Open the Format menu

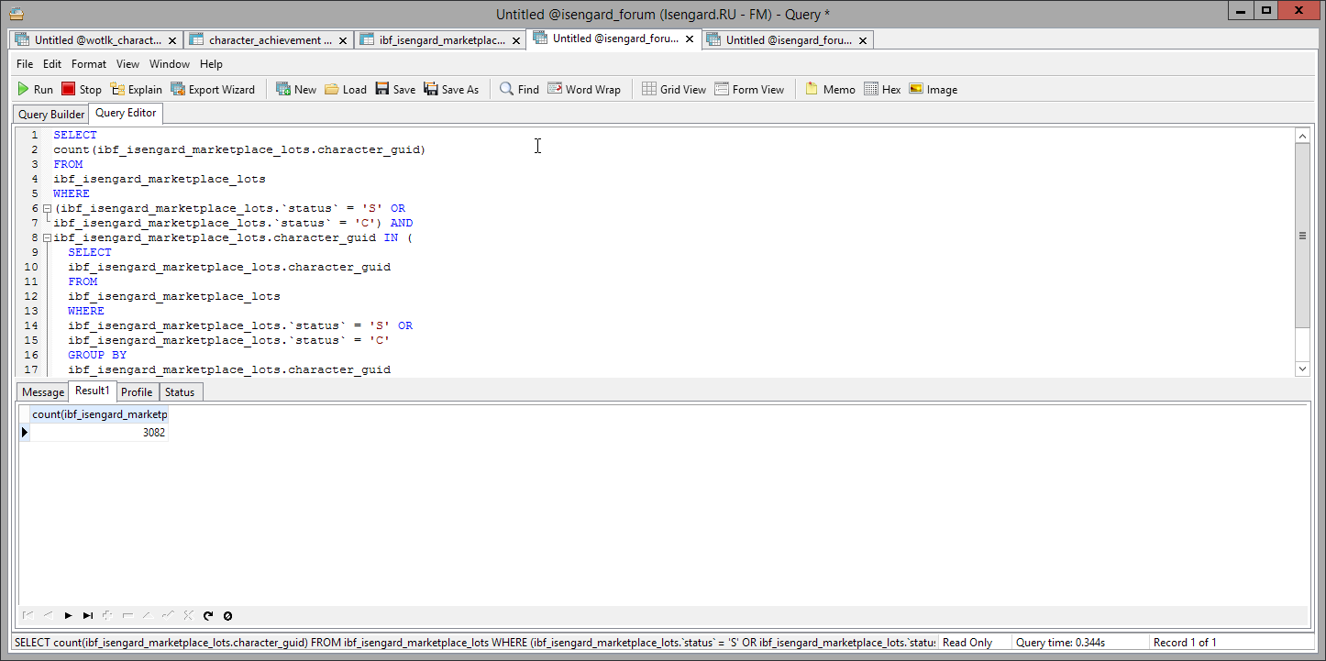coord(89,64)
